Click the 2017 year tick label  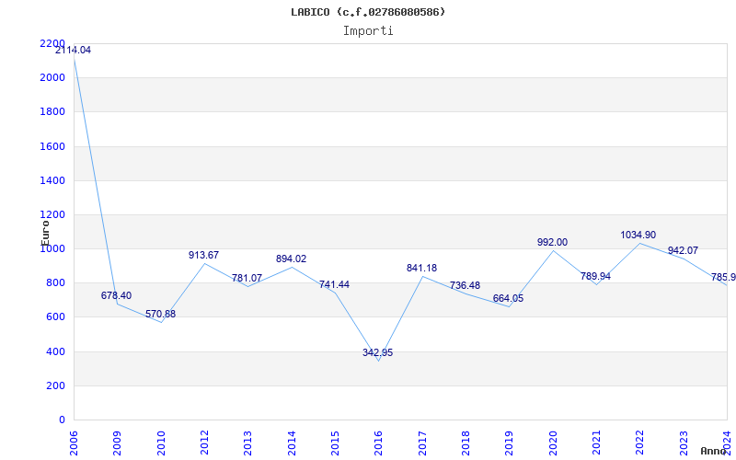pyautogui.click(x=422, y=443)
